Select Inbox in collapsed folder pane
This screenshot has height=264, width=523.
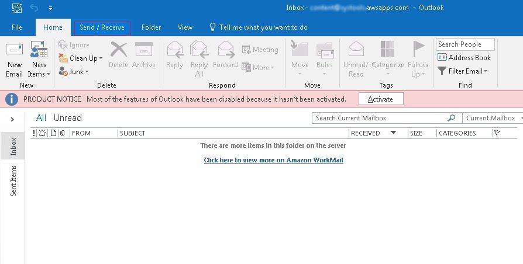coord(13,146)
